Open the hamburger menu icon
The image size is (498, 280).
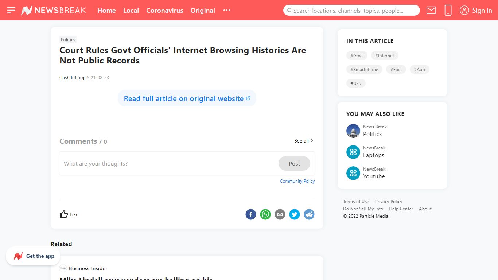click(11, 10)
